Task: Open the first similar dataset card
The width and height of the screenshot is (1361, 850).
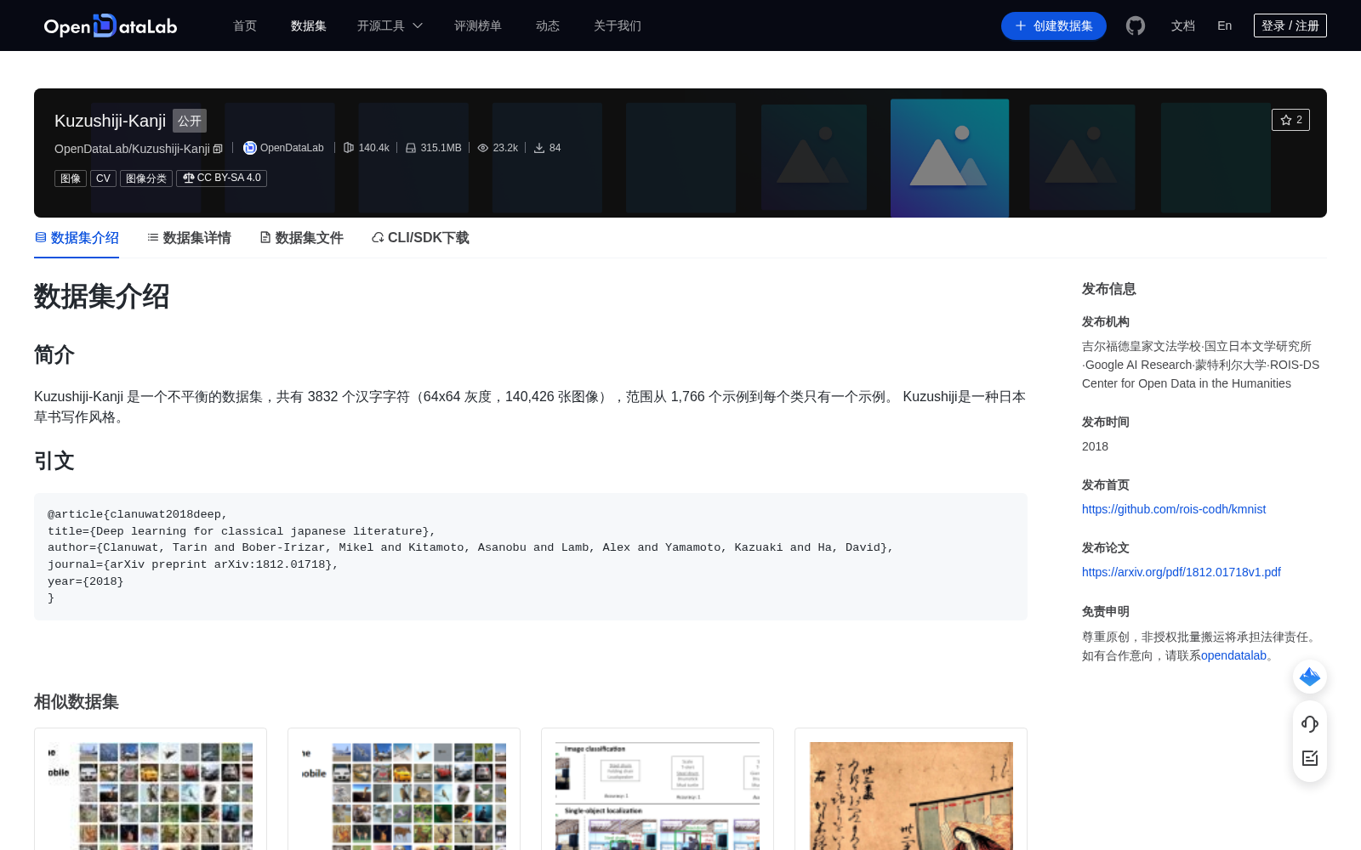Action: pos(151,789)
